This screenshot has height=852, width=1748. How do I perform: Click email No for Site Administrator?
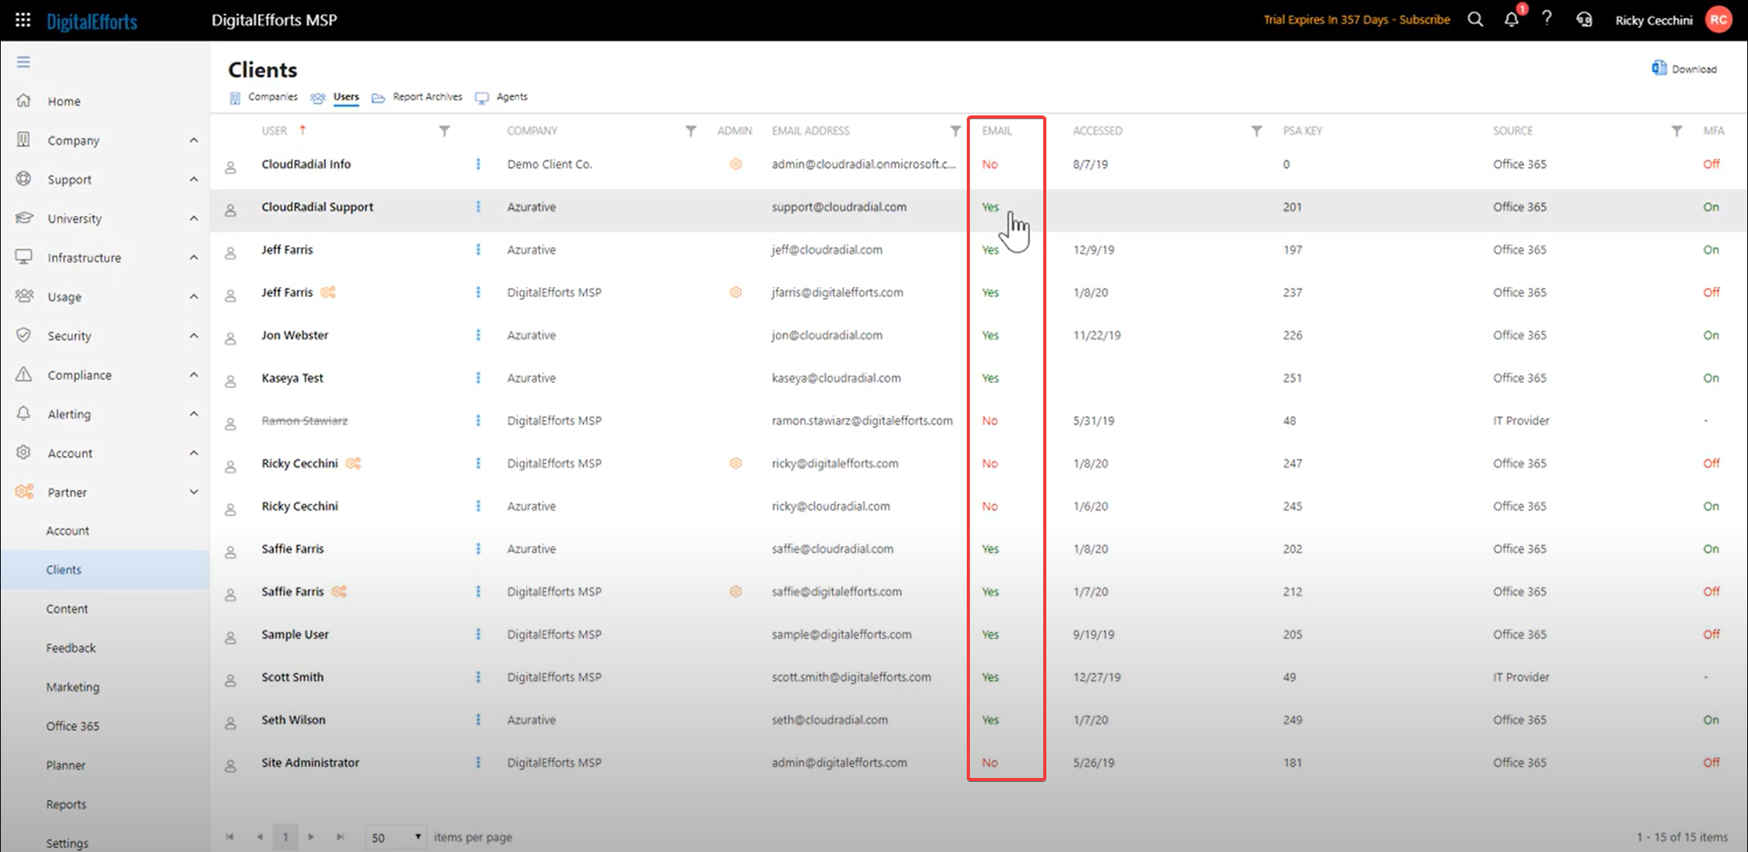990,762
